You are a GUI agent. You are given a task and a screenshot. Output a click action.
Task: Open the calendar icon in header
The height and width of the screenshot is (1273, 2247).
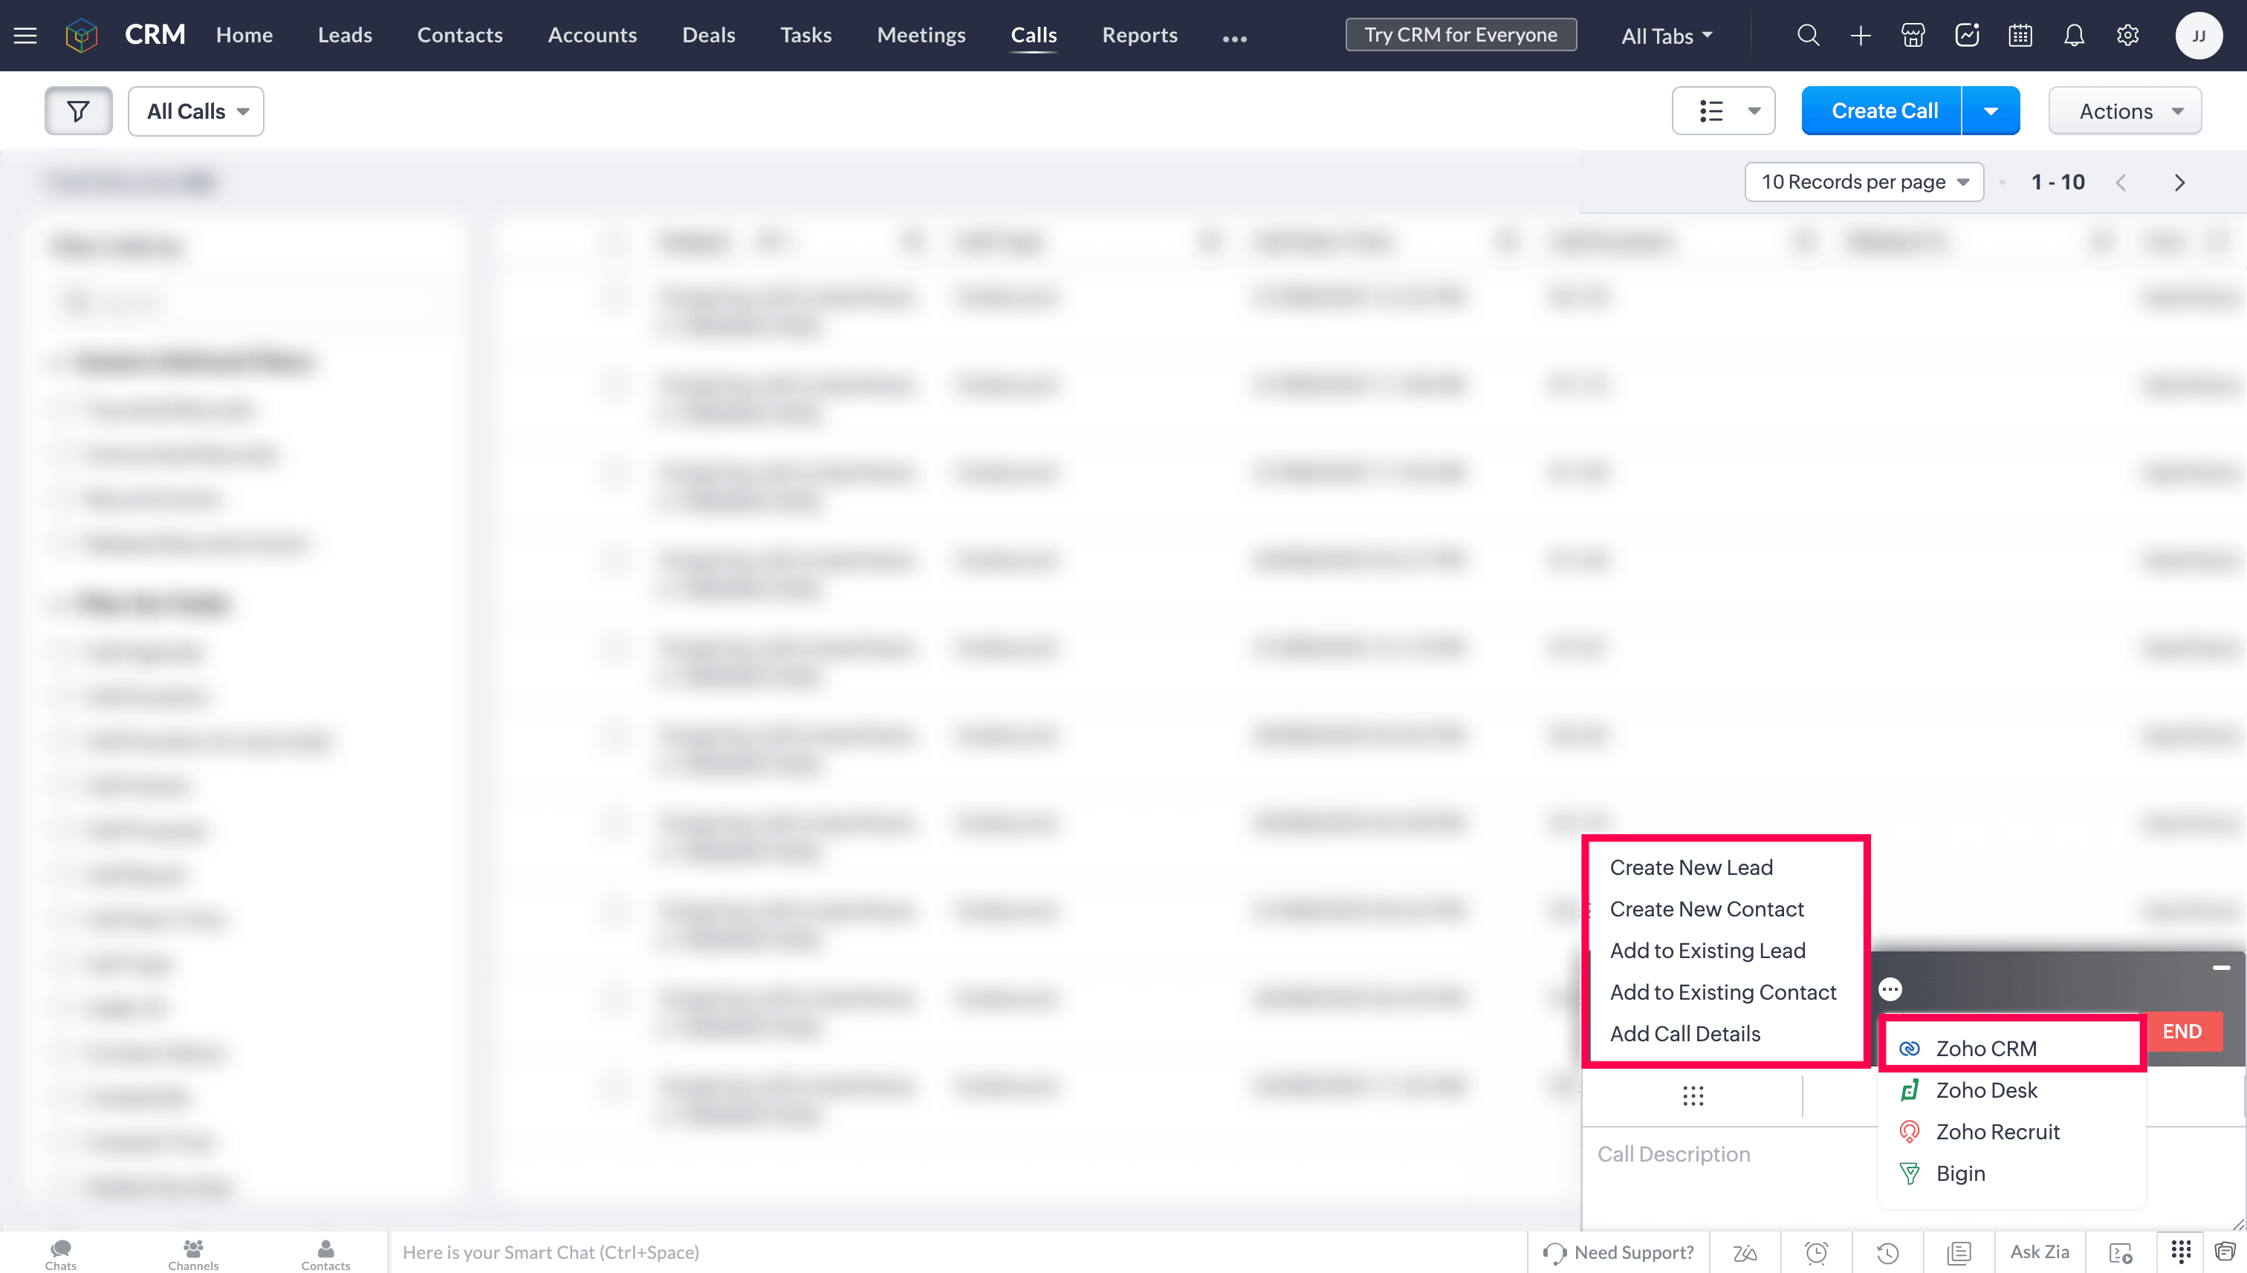pyautogui.click(x=2020, y=36)
